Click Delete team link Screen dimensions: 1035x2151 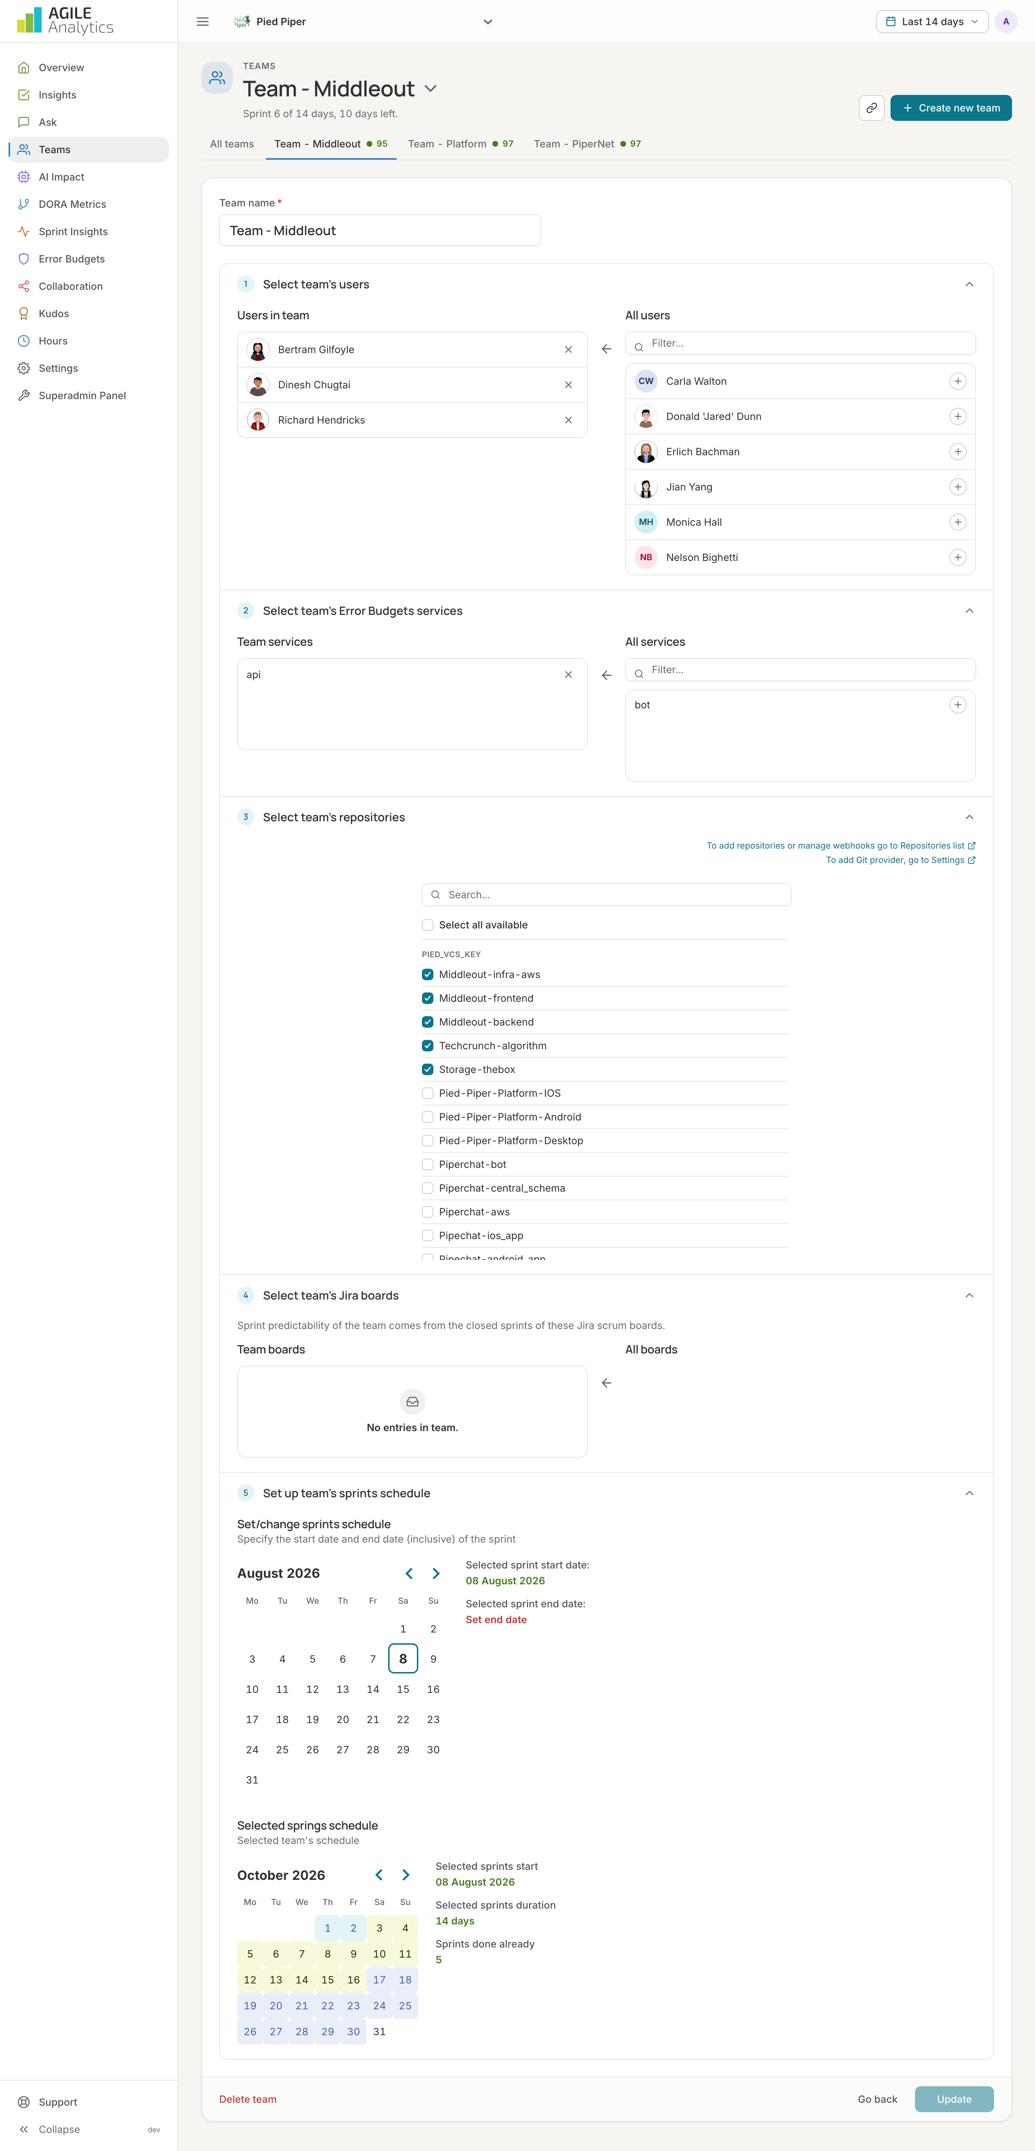[248, 2099]
